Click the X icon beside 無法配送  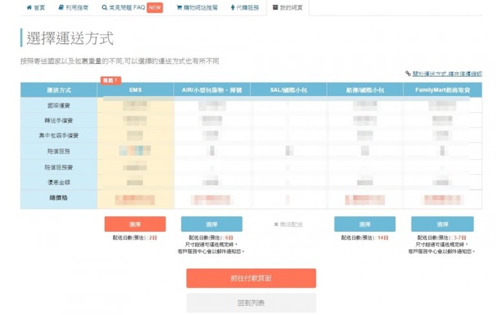click(276, 225)
